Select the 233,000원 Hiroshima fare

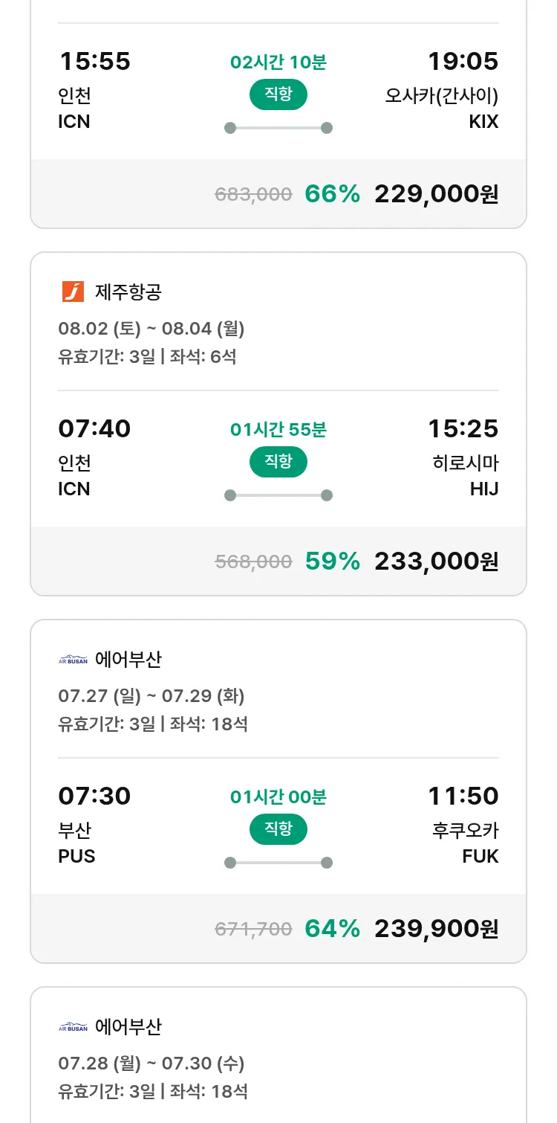click(436, 561)
